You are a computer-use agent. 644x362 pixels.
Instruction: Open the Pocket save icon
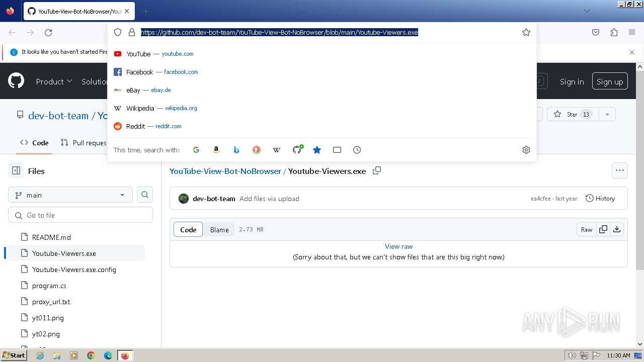point(596,32)
